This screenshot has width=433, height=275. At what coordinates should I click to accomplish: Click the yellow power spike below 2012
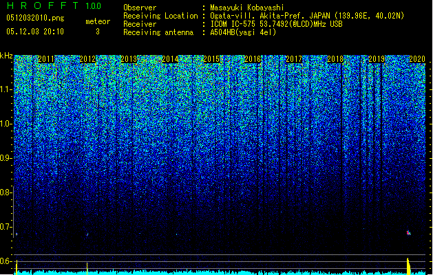tap(87, 268)
